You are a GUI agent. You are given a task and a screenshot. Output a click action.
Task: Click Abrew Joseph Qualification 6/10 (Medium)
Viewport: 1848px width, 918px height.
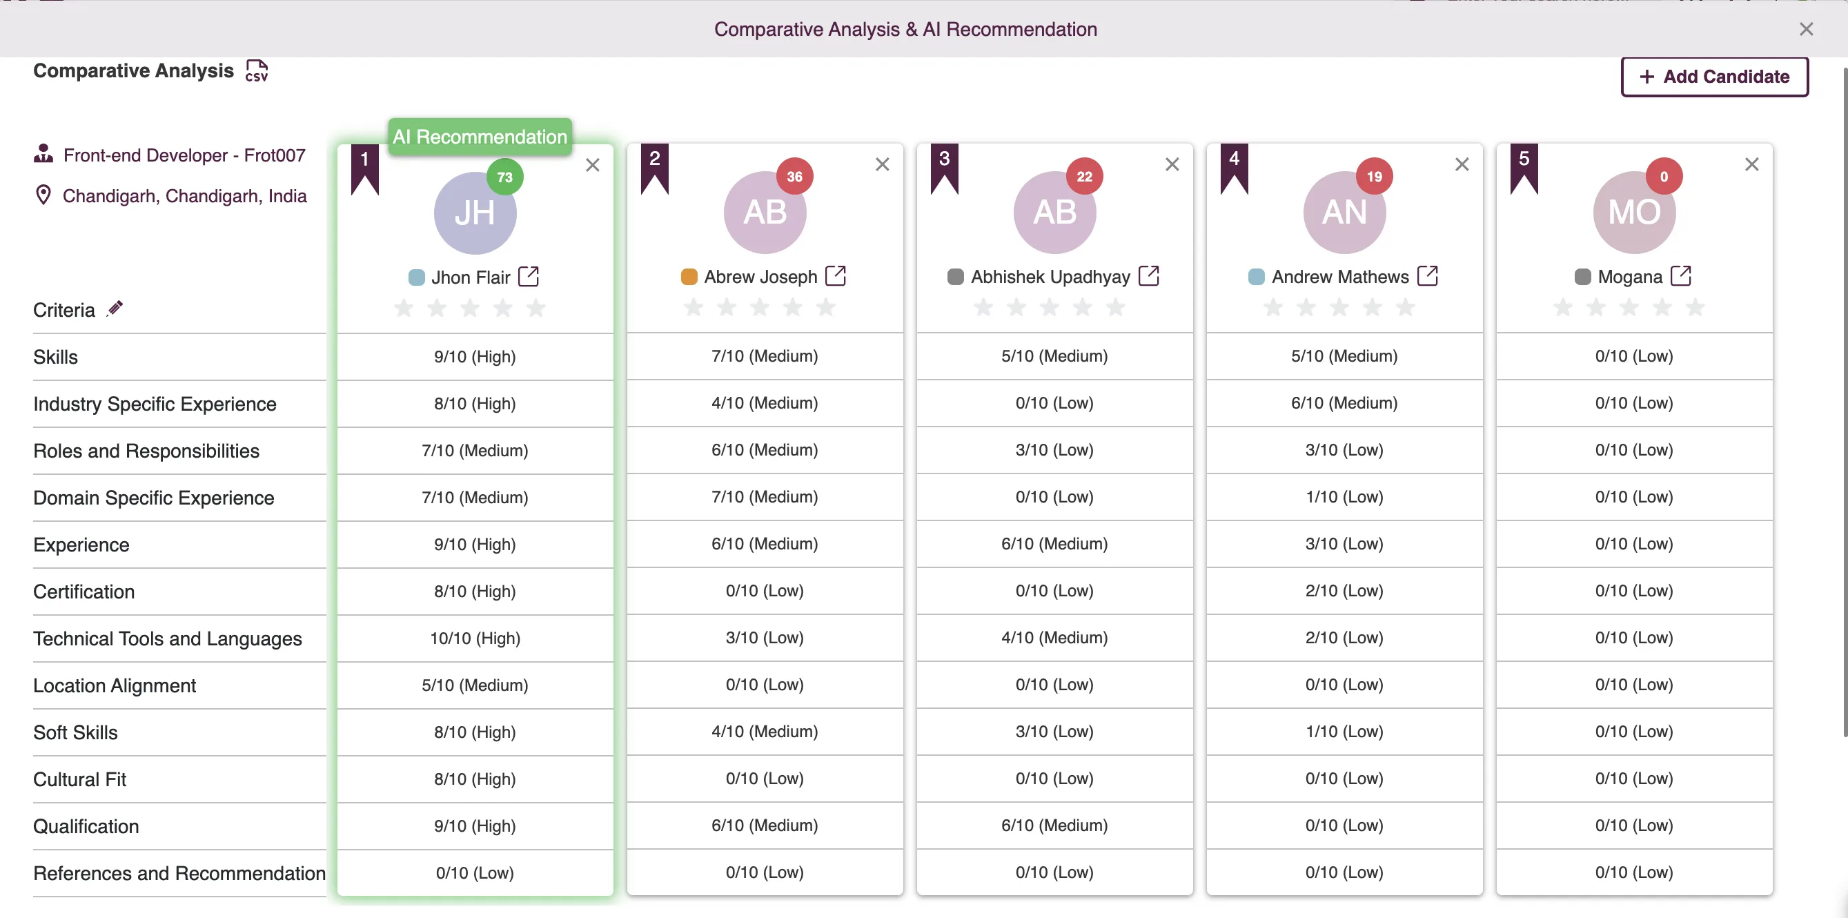(765, 826)
